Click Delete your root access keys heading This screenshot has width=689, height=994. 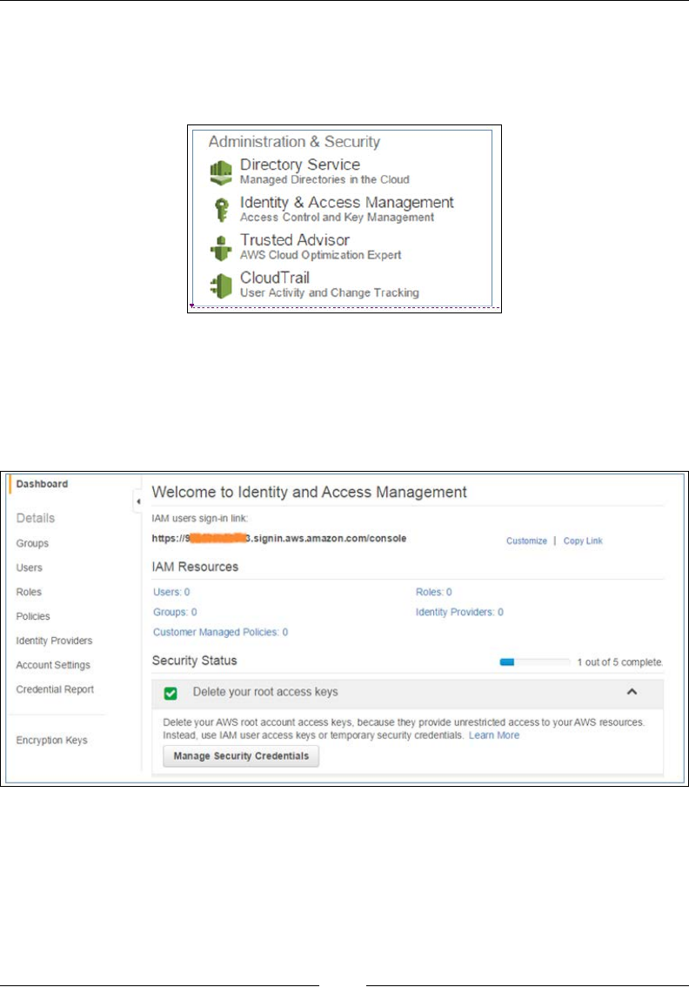[265, 692]
